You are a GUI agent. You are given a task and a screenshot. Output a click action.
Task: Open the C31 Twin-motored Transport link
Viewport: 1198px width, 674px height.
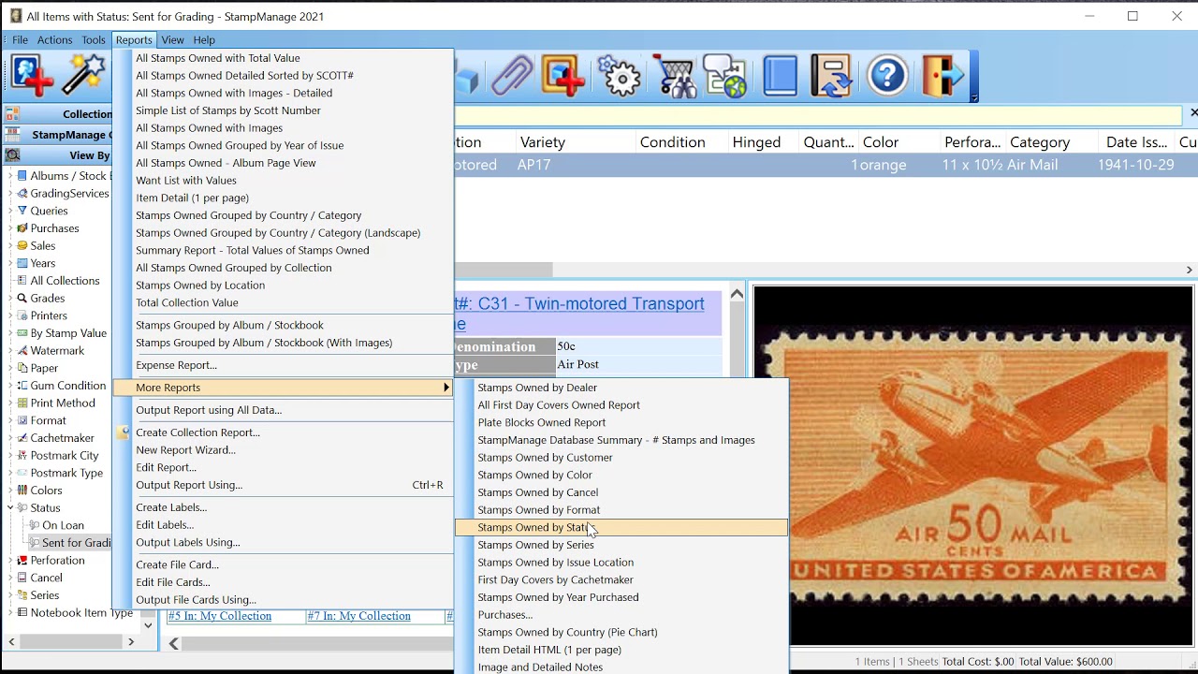coord(580,314)
